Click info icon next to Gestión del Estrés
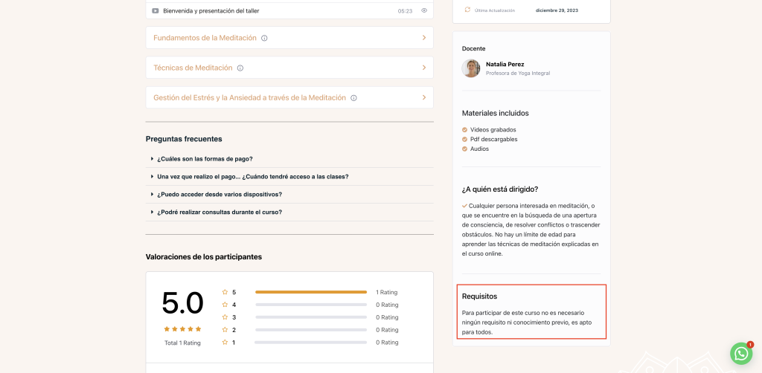This screenshot has width=762, height=373. click(x=353, y=97)
